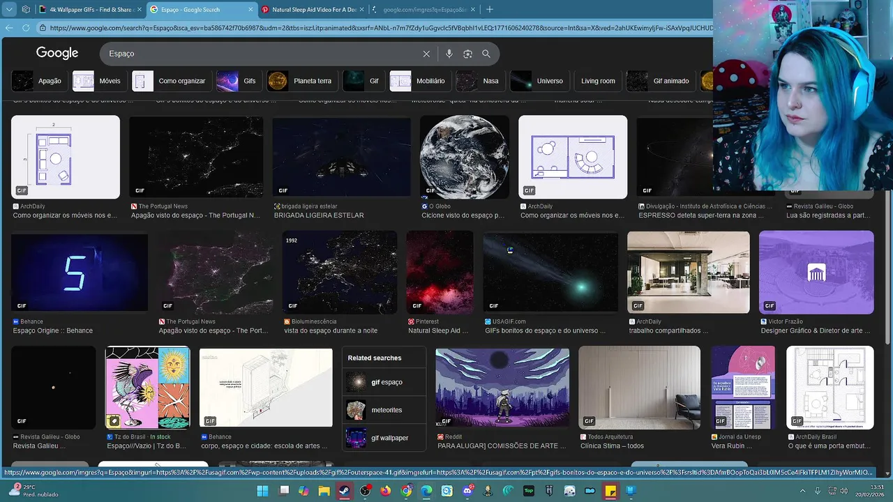
Task: Select the Living room filter chip
Action: click(598, 81)
